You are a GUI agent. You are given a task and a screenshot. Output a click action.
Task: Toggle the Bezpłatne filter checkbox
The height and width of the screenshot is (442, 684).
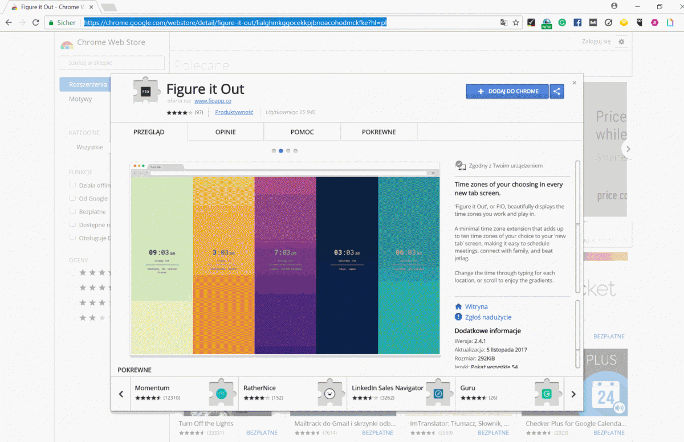tap(72, 211)
